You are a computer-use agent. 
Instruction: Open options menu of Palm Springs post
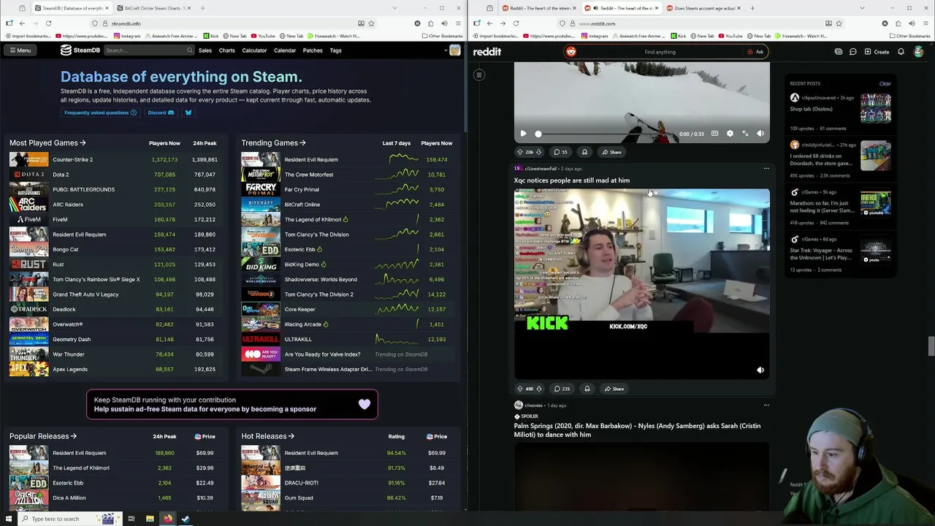[x=766, y=405]
